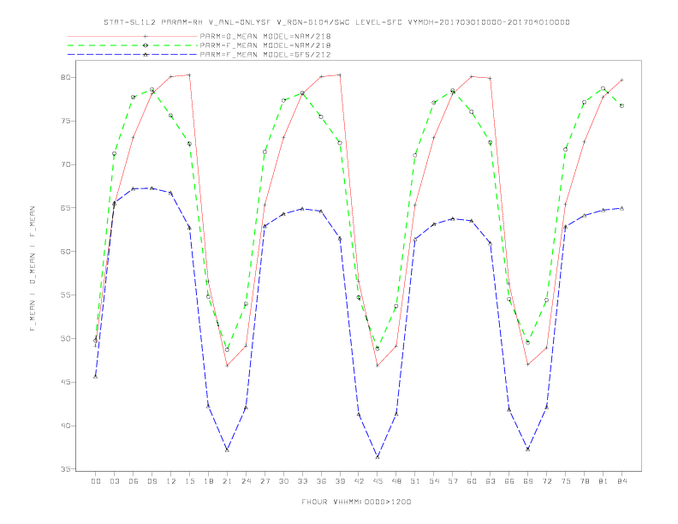Click blue triangle data point at hour 00
678x524 pixels.
[x=96, y=377]
